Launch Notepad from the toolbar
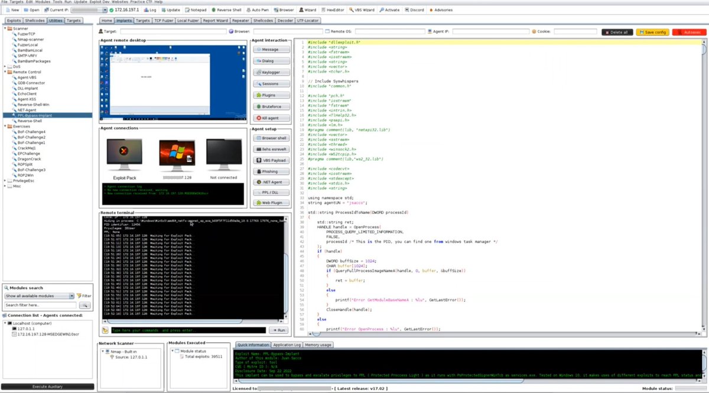709x393 pixels. pyautogui.click(x=195, y=10)
